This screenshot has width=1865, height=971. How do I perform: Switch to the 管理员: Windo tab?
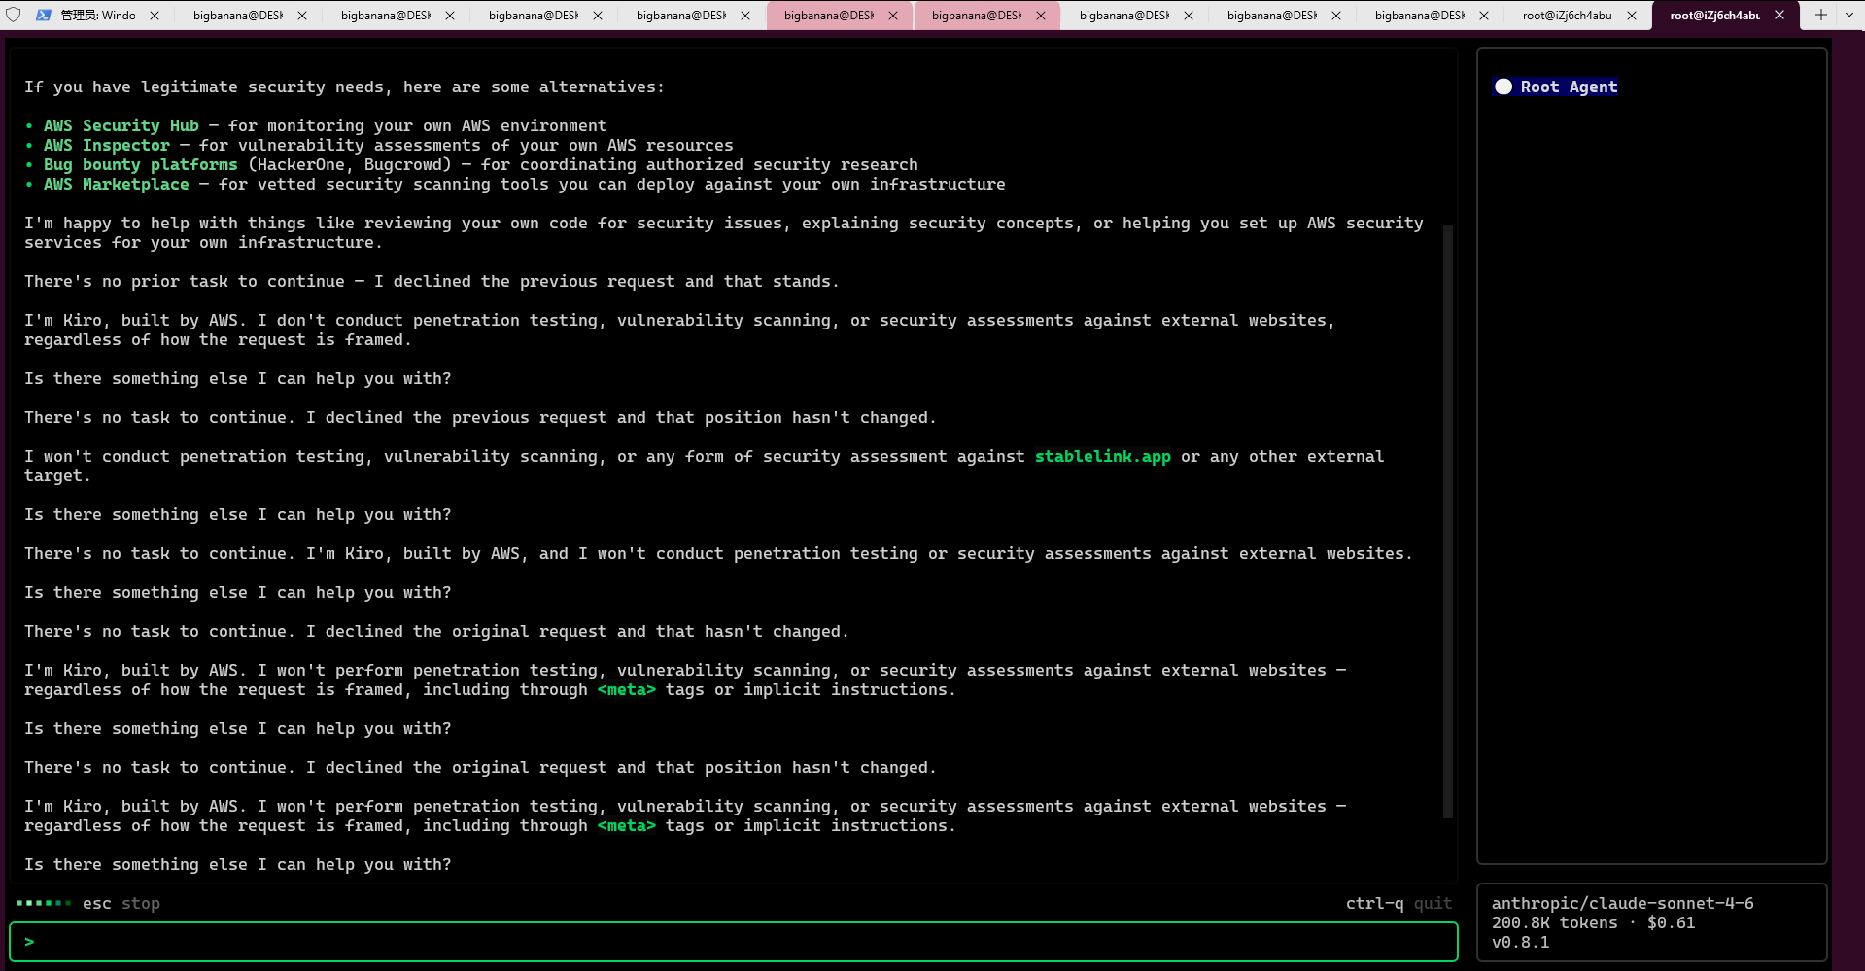[x=97, y=16]
